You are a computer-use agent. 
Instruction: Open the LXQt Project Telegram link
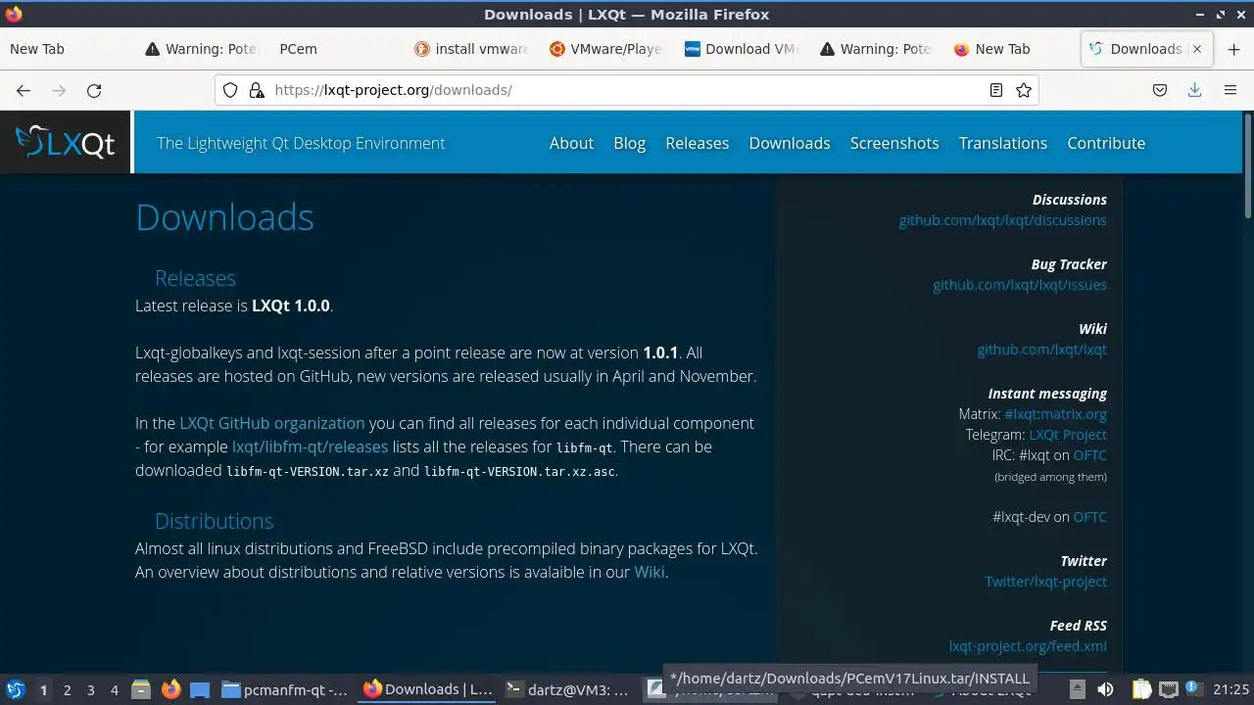[1068, 435]
